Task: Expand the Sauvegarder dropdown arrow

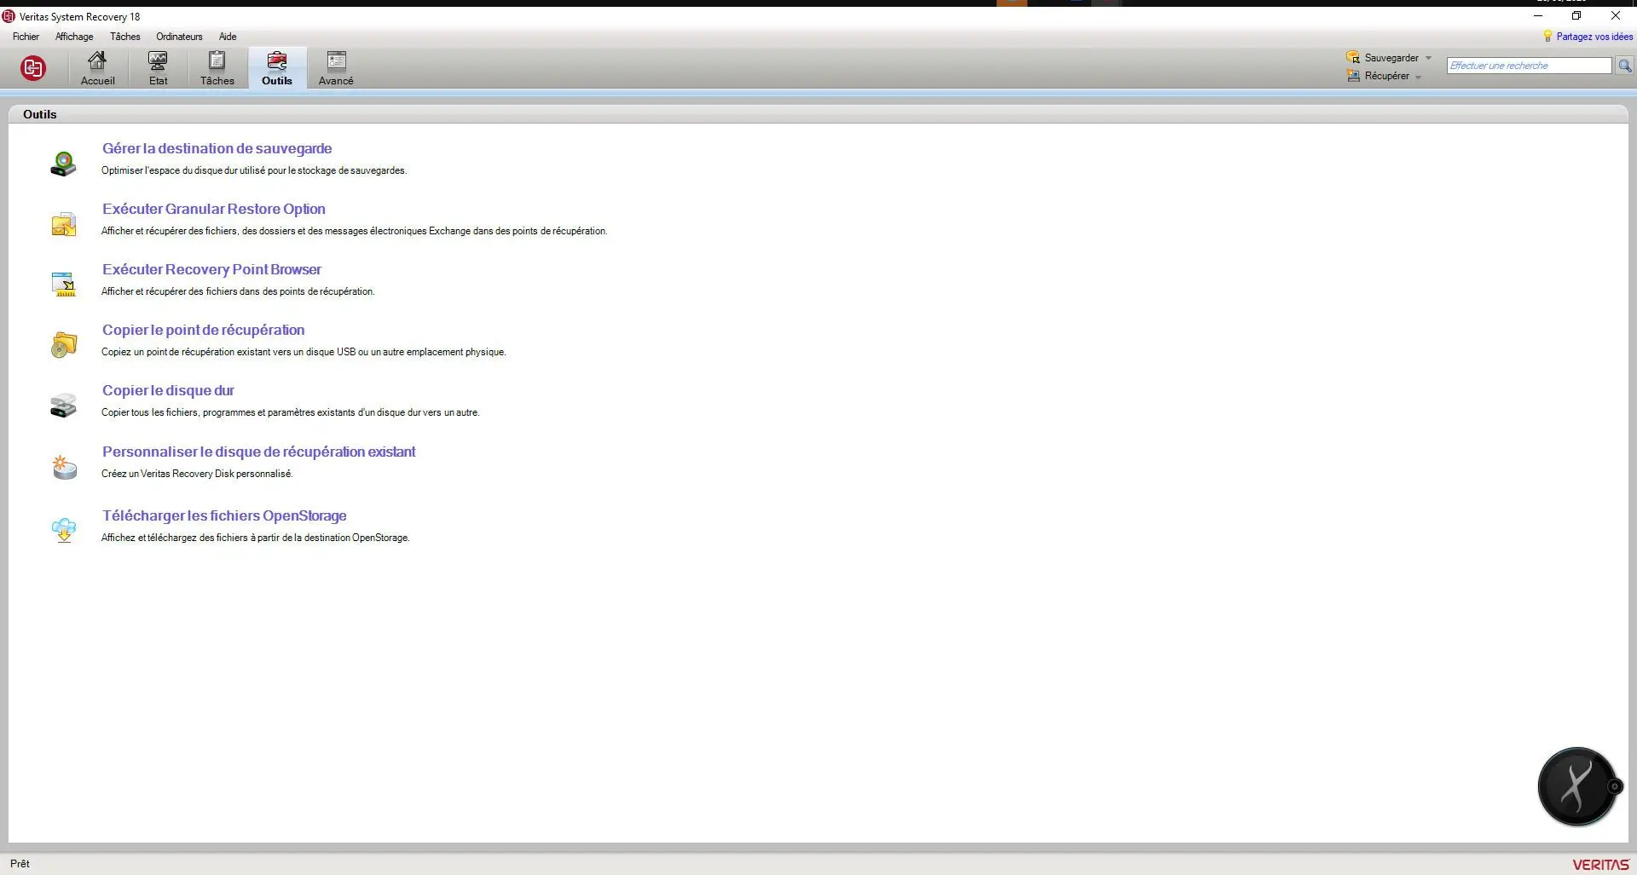Action: pyautogui.click(x=1428, y=58)
